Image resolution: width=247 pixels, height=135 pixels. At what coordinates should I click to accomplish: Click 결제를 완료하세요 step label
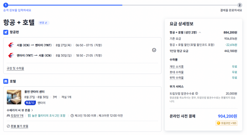tap(231, 10)
